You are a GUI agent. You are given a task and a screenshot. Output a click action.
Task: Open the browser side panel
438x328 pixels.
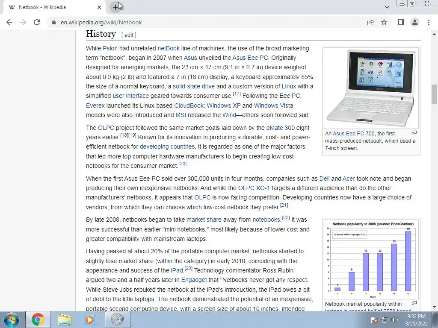tap(401, 22)
